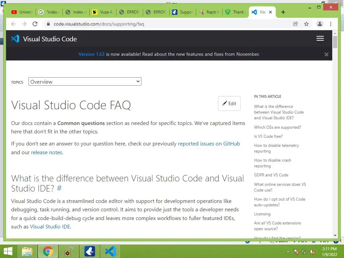Open the blue frog Vuze taskbar icon
The height and width of the screenshot is (258, 344).
[89, 251]
